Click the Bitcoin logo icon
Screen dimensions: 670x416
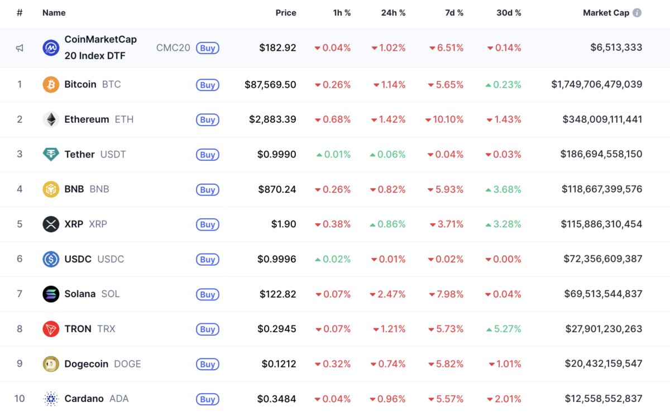pyautogui.click(x=51, y=85)
